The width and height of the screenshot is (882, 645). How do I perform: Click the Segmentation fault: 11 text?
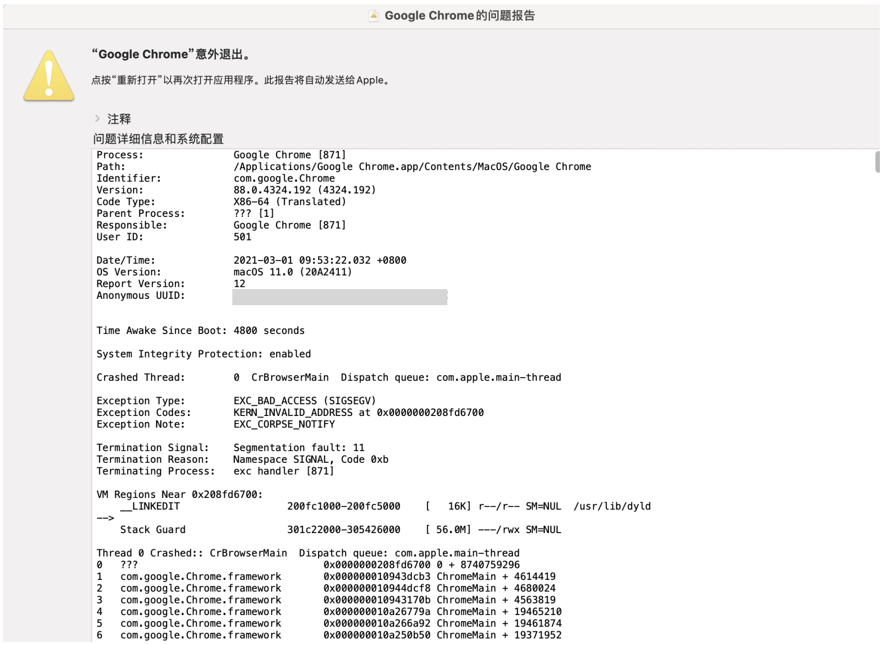pyautogui.click(x=299, y=448)
